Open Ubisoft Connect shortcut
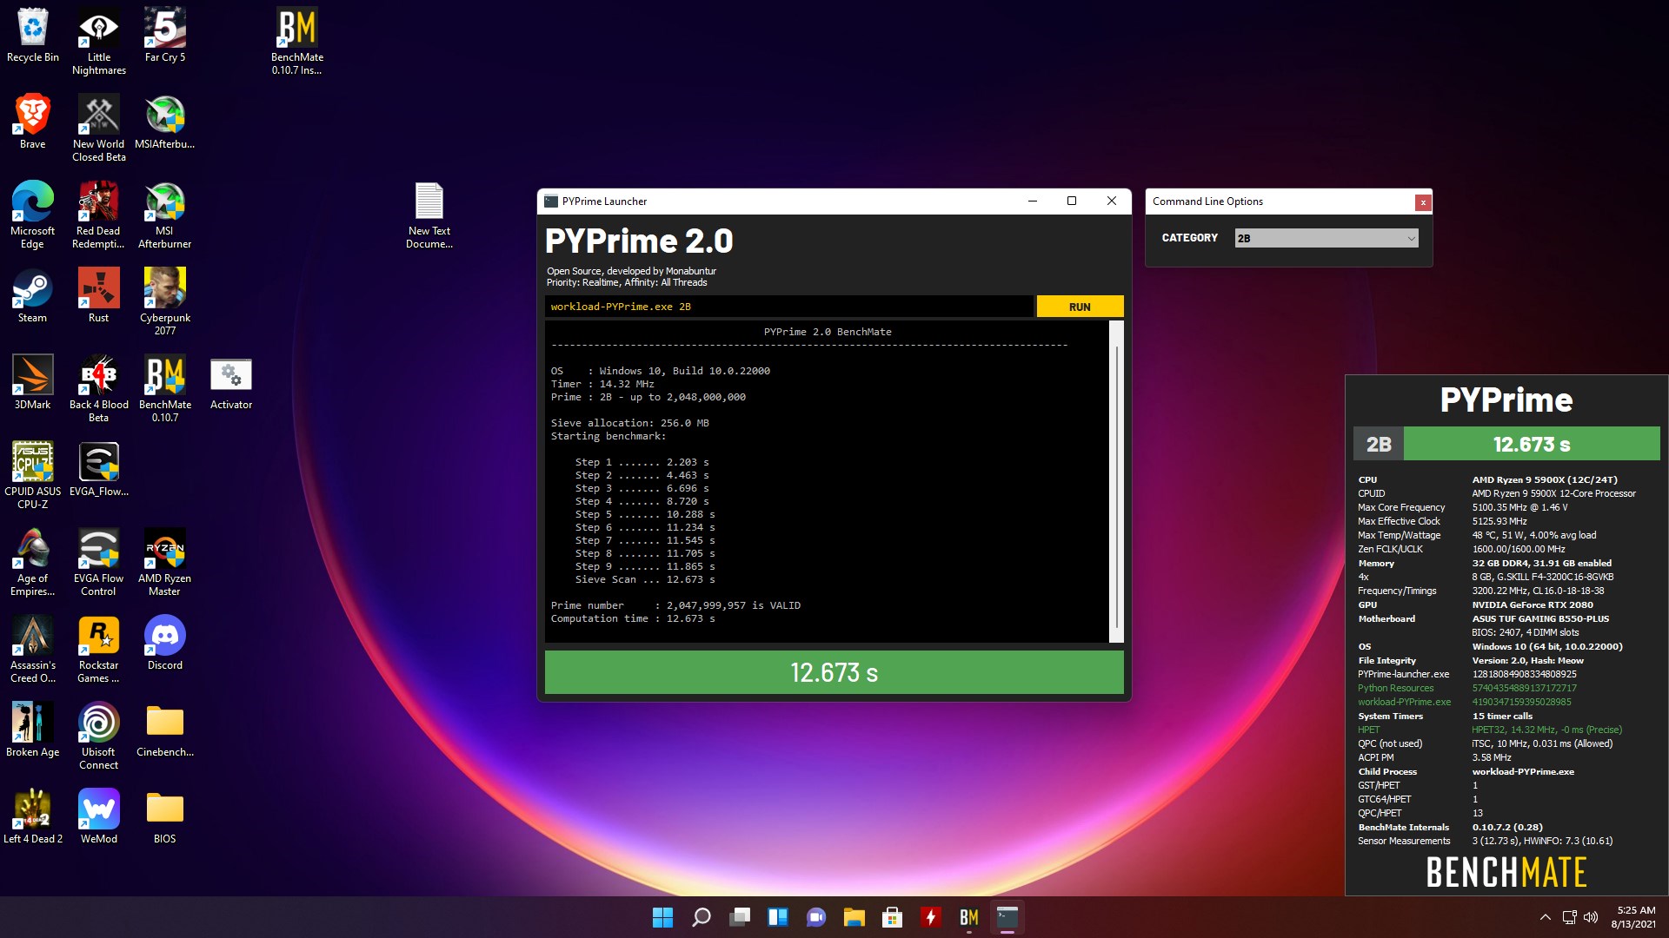 [99, 736]
